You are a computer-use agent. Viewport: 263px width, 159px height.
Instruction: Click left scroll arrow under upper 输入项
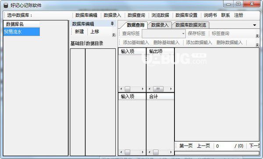click(x=121, y=89)
